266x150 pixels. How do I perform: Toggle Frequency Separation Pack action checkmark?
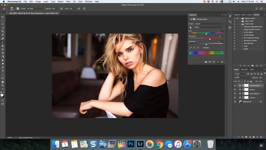pyautogui.click(x=234, y=27)
